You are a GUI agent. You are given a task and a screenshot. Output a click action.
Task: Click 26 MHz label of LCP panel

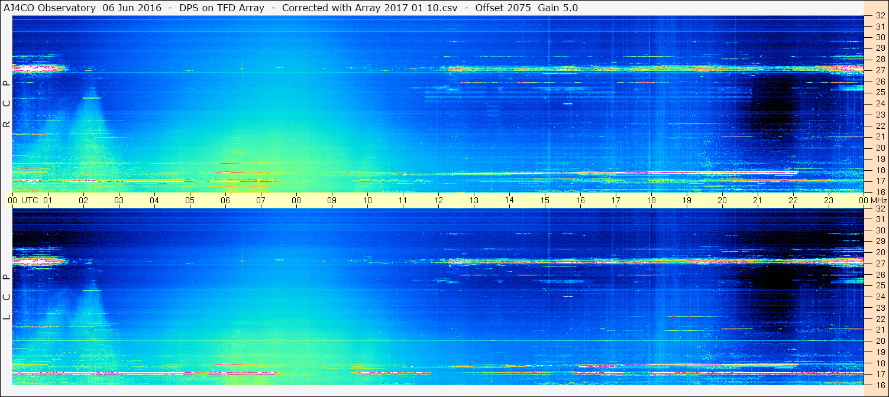coord(881,275)
